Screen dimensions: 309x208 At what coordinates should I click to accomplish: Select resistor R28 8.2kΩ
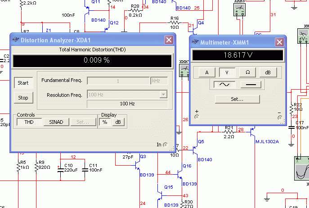coord(135,10)
